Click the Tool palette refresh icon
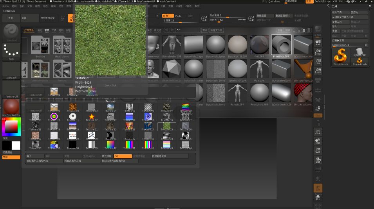 point(370,6)
